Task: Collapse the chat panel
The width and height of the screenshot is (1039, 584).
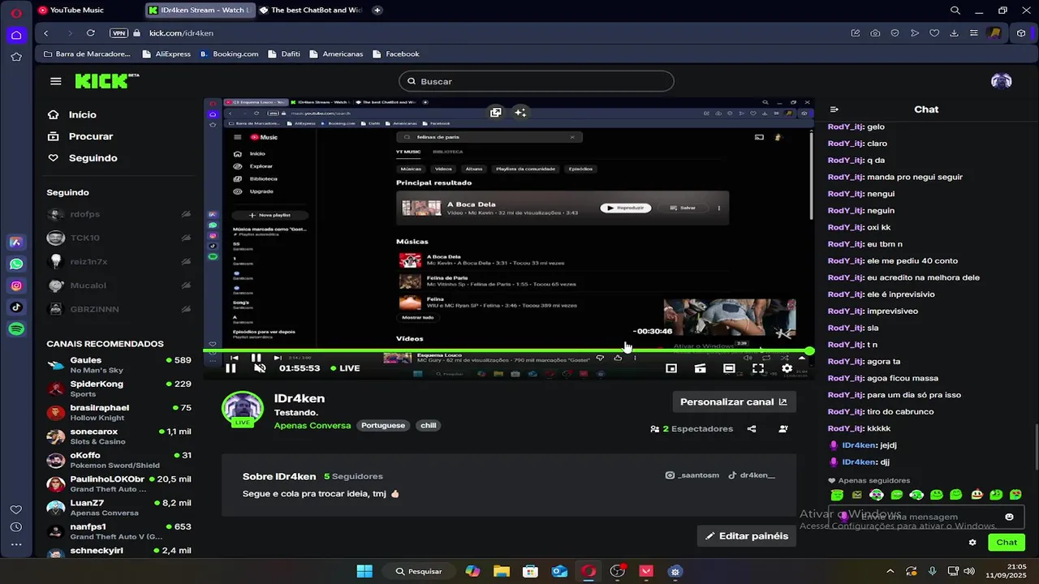Action: [x=834, y=109]
